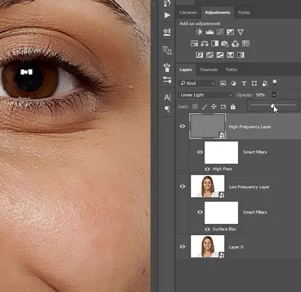Add a Photo Filter adjustment

click(225, 44)
